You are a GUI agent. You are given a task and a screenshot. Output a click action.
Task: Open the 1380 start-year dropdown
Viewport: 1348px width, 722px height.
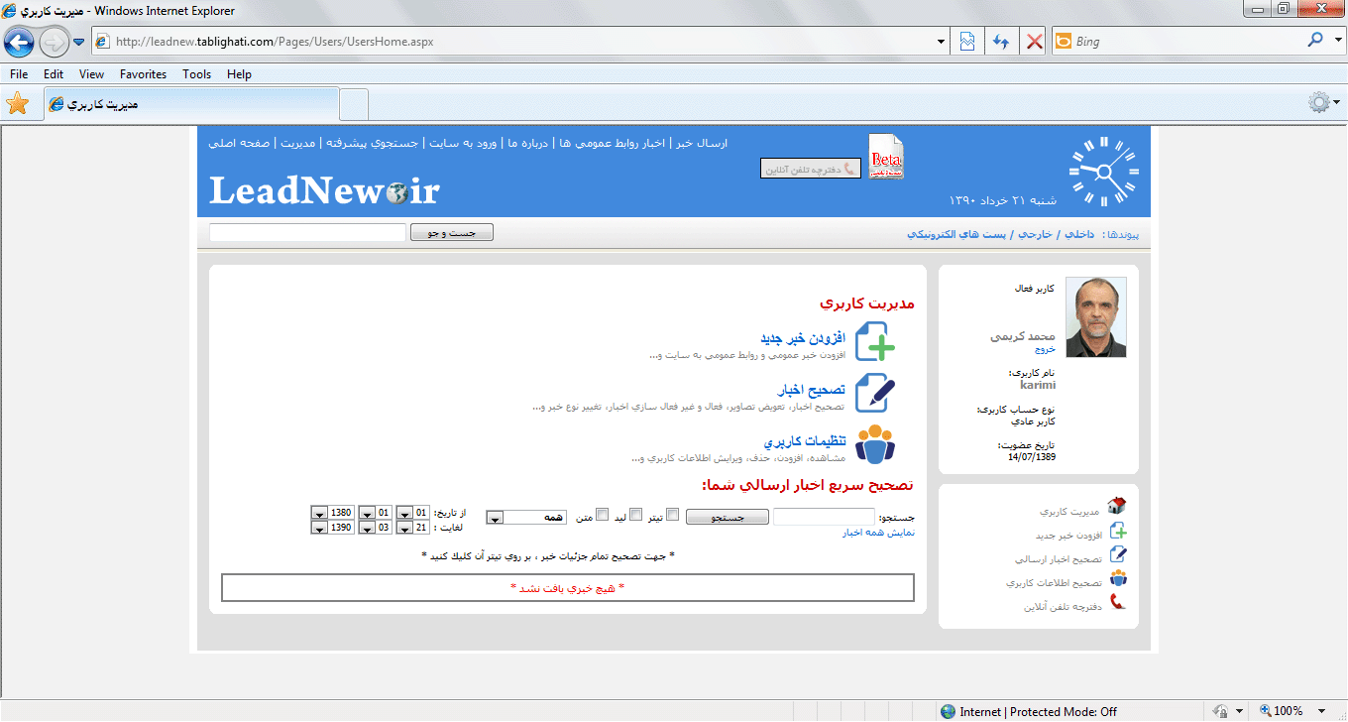pos(319,513)
